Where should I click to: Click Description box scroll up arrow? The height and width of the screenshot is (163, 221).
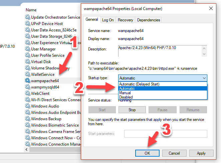tap(204, 48)
